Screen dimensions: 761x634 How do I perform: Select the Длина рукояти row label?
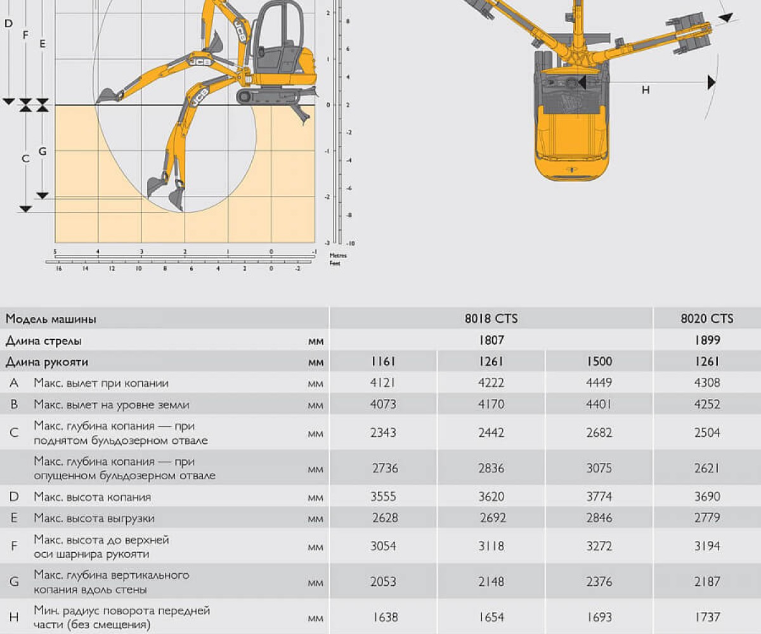click(x=47, y=362)
